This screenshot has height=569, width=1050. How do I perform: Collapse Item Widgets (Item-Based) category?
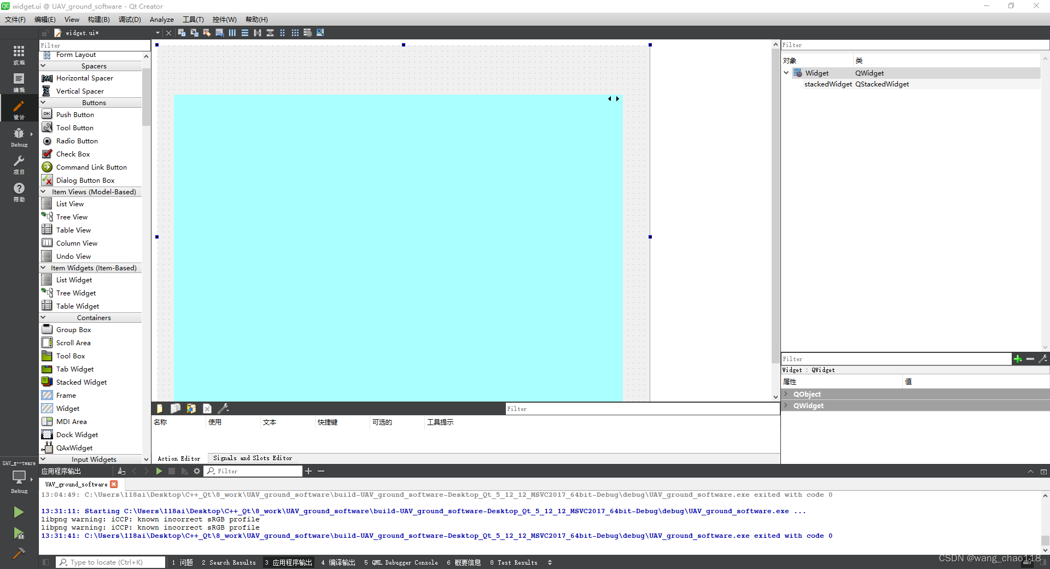click(43, 268)
